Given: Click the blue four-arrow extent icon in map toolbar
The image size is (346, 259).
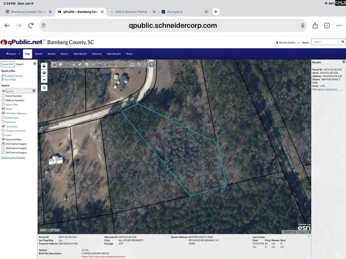Looking at the screenshot, I should [132, 64].
